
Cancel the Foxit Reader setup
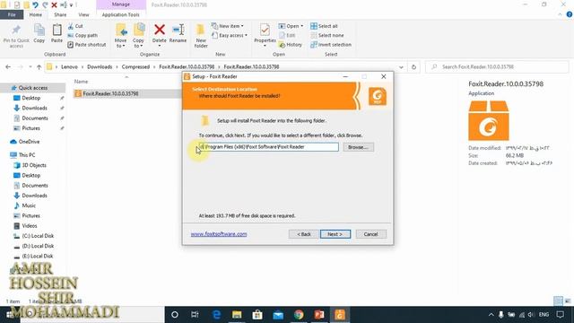[x=370, y=234]
